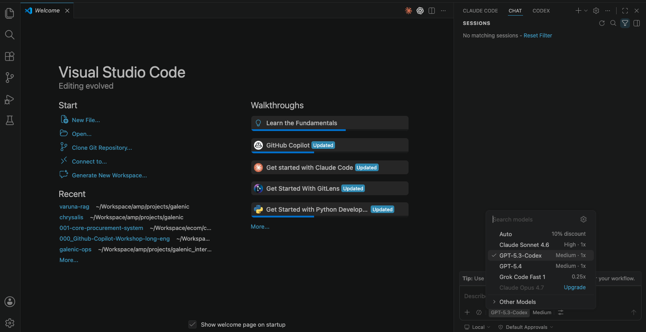646x332 pixels.
Task: Uncheck Show welcome page on startup
Action: tap(192, 324)
